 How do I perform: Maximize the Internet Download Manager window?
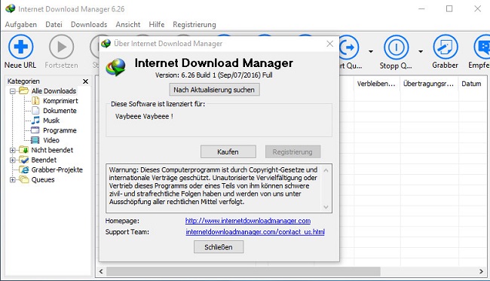tap(449, 9)
